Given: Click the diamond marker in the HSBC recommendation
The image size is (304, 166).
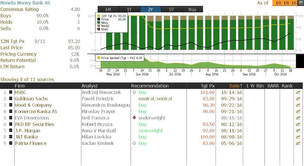Looking at the screenshot, I should [134, 92].
